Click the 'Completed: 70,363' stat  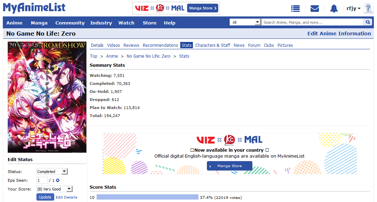pos(110,84)
